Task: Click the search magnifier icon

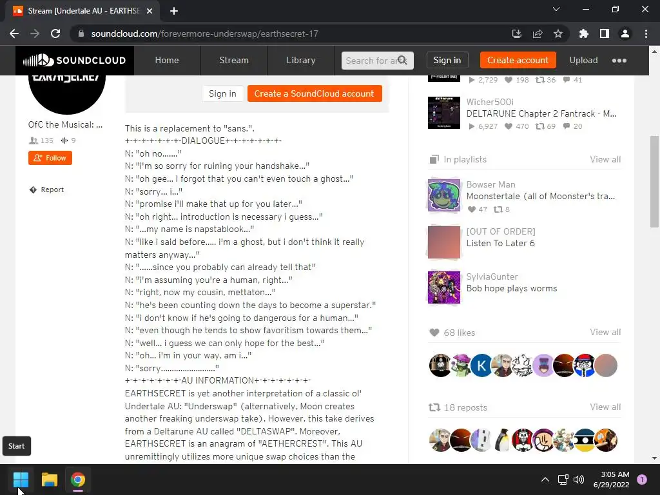Action: point(402,60)
